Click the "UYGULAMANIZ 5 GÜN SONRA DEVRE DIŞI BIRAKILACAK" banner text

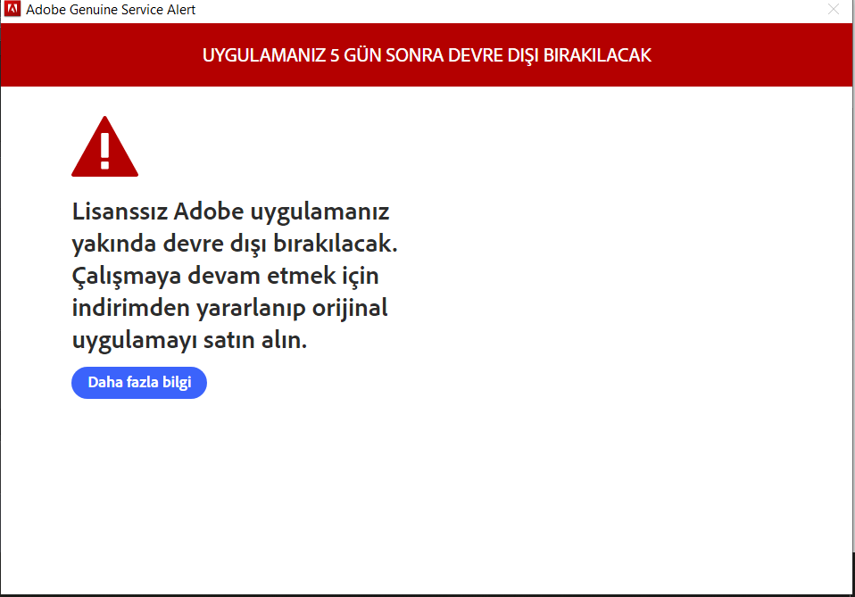tap(427, 55)
